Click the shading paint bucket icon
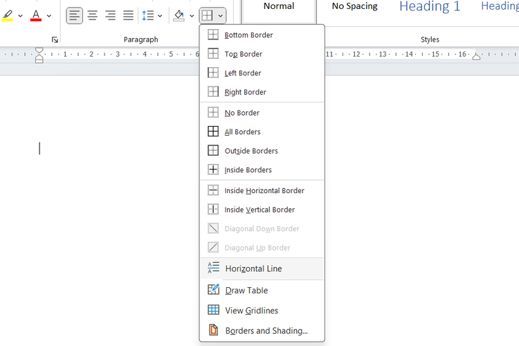 [x=179, y=15]
